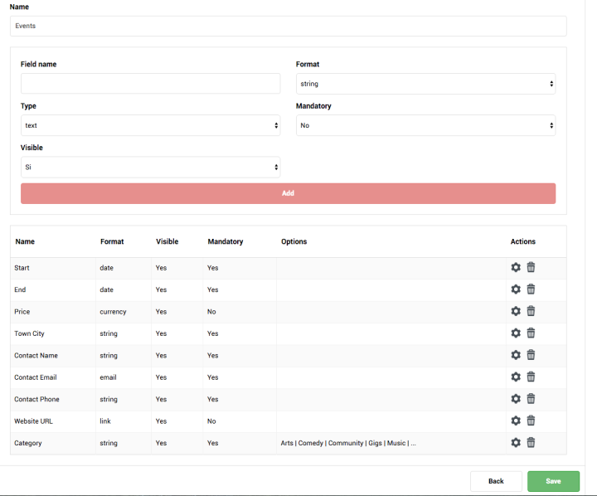Image resolution: width=597 pixels, height=496 pixels.
Task: Configure Contact Phone with gear icon
Action: (x=516, y=399)
